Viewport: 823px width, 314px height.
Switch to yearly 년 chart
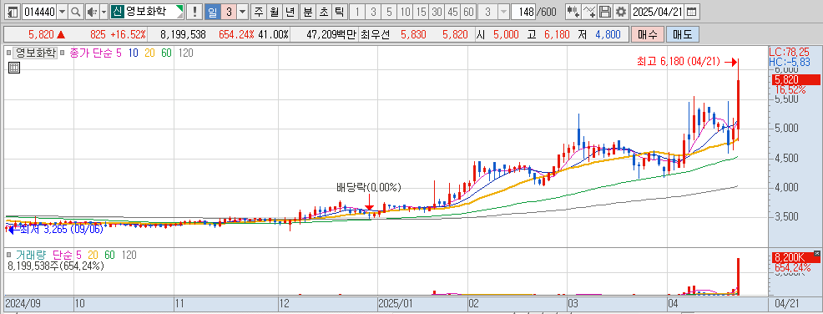click(x=290, y=12)
